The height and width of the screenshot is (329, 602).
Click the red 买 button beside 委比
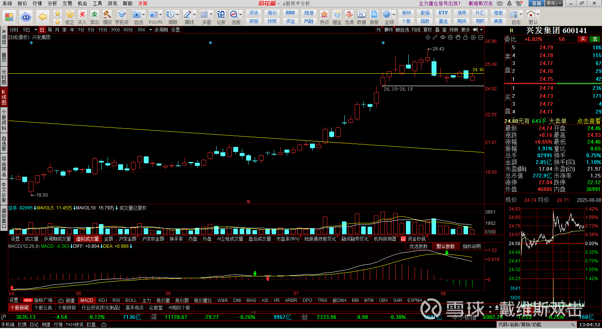point(583,39)
